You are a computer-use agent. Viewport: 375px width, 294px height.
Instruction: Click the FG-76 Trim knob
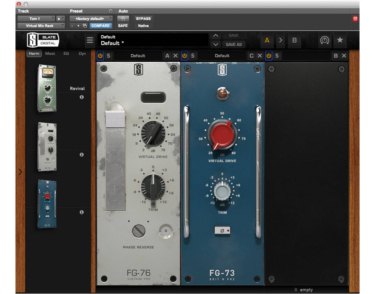(153, 186)
